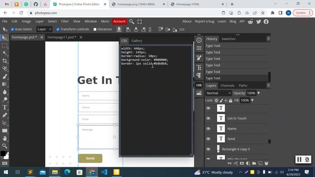Open Photopea Twitter link icon
315x177 pixels.
tap(258, 22)
